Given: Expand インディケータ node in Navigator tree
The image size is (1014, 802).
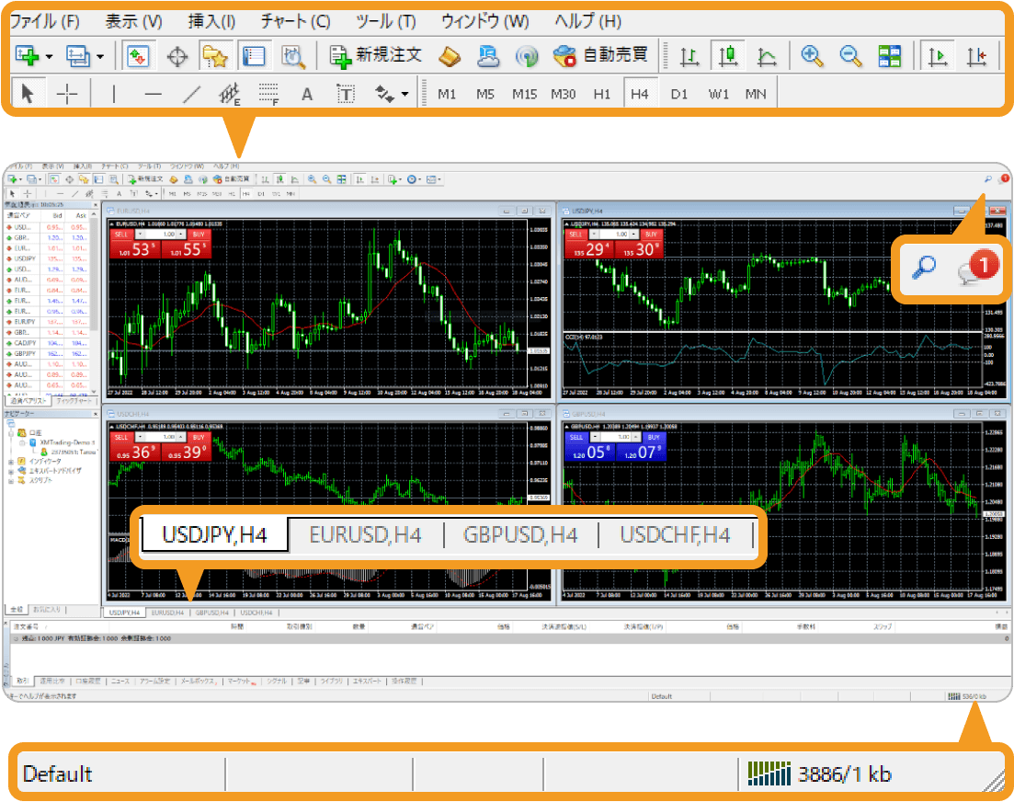Looking at the screenshot, I should click(x=10, y=462).
